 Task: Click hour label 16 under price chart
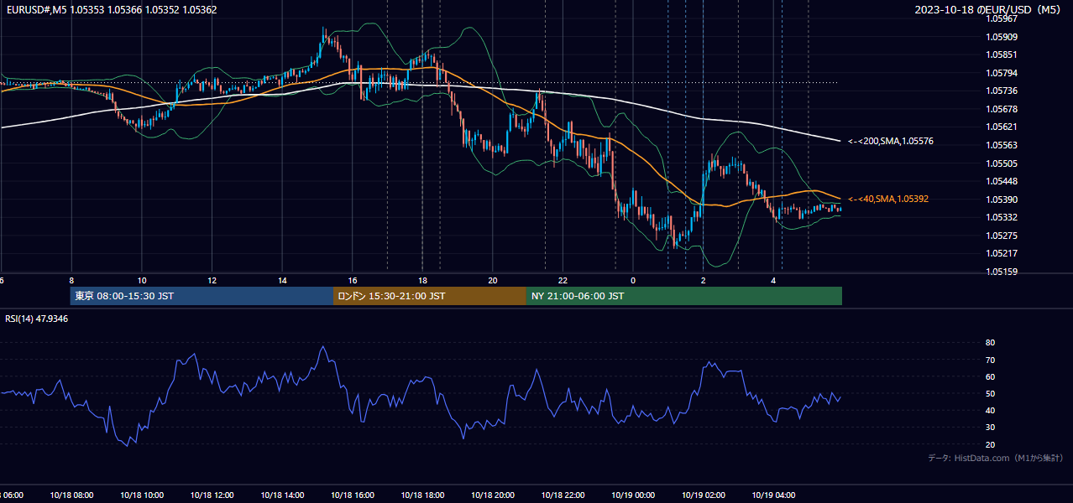(353, 280)
